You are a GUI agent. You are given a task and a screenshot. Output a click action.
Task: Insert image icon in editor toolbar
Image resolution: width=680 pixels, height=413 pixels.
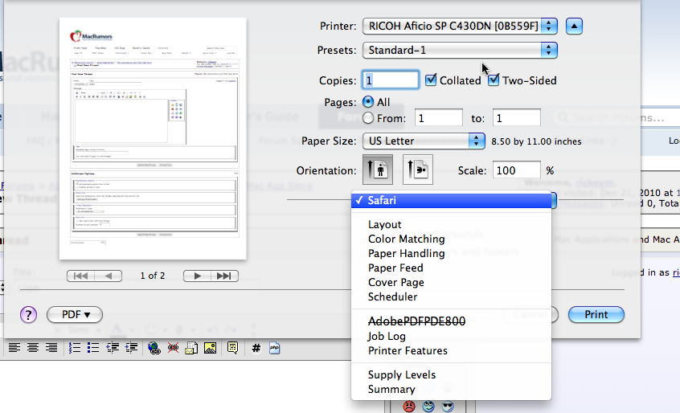tap(211, 348)
